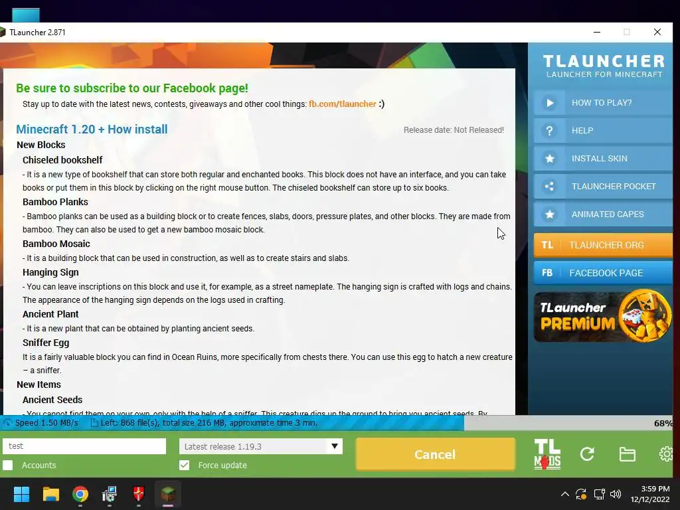Open the game folder icon

click(627, 454)
